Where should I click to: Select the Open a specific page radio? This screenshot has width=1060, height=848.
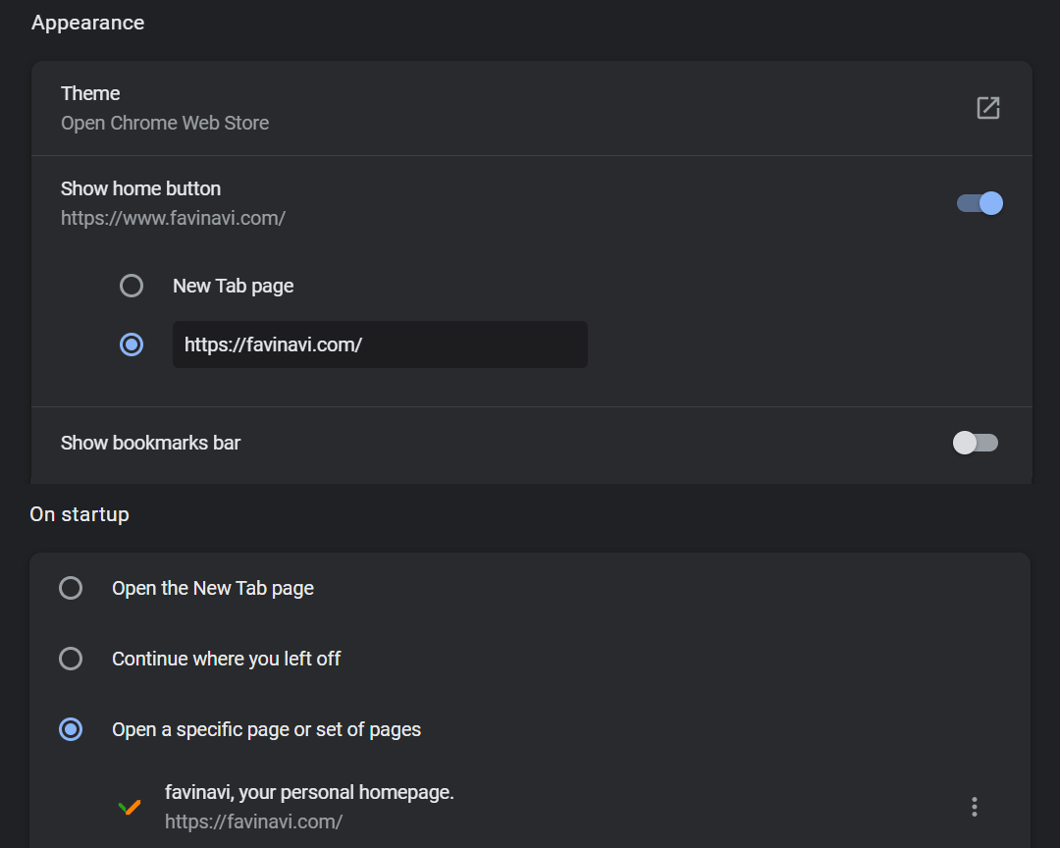(x=71, y=729)
